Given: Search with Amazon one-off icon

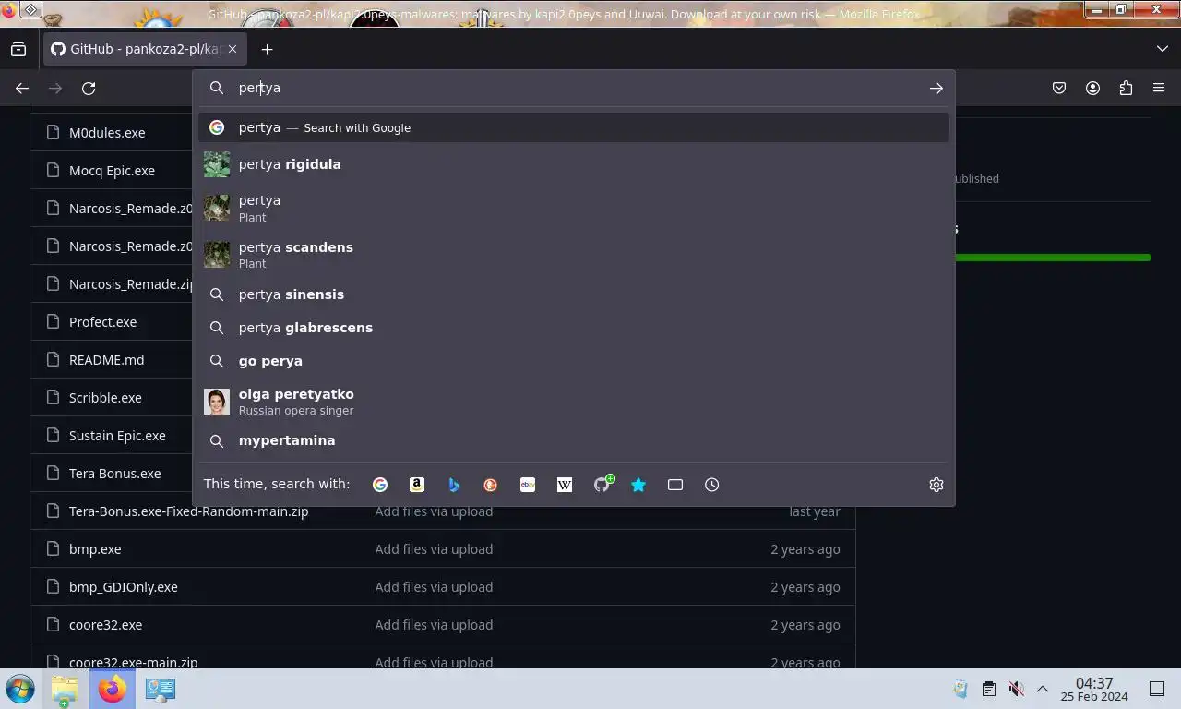Looking at the screenshot, I should click(x=417, y=485).
